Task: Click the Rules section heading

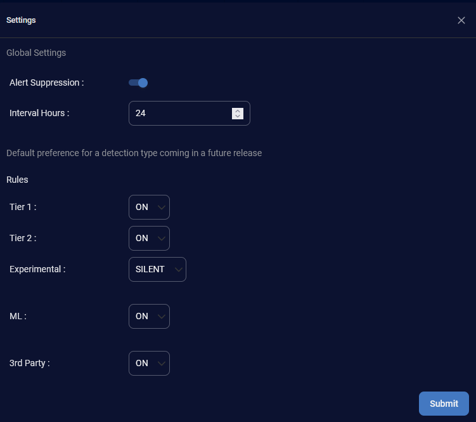Action: [17, 180]
